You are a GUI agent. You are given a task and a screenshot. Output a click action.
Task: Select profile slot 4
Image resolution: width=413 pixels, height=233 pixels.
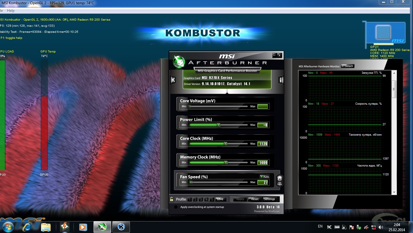[x=206, y=199]
